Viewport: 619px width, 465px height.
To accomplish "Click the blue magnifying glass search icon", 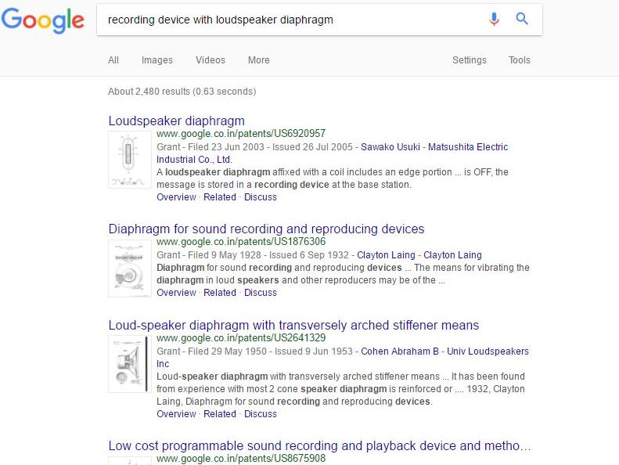I will click(x=522, y=20).
